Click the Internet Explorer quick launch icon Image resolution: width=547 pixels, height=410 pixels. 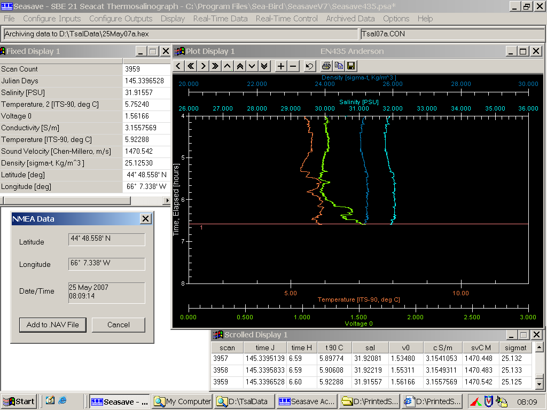pyautogui.click(x=62, y=400)
